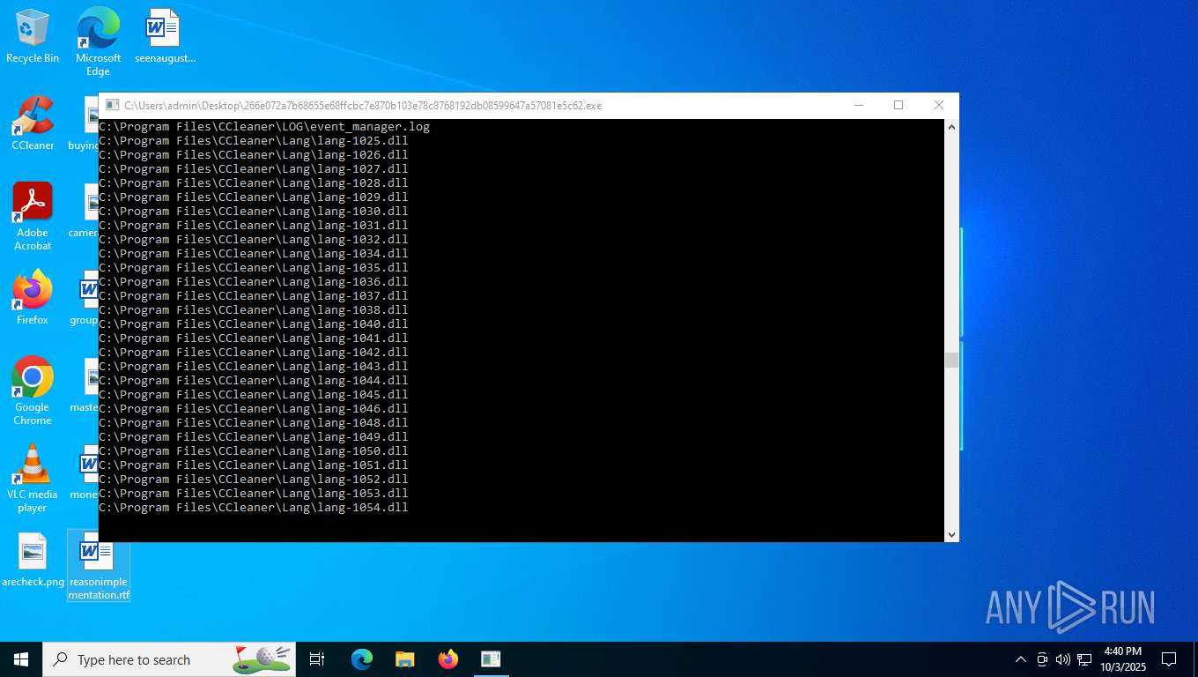Select the arecheck.png file on desktop
This screenshot has height=677, width=1198.
[33, 561]
